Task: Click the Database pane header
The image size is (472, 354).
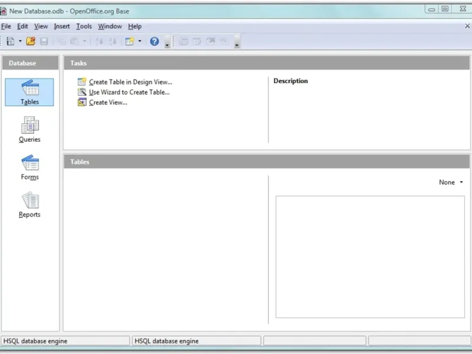Action: tap(31, 63)
